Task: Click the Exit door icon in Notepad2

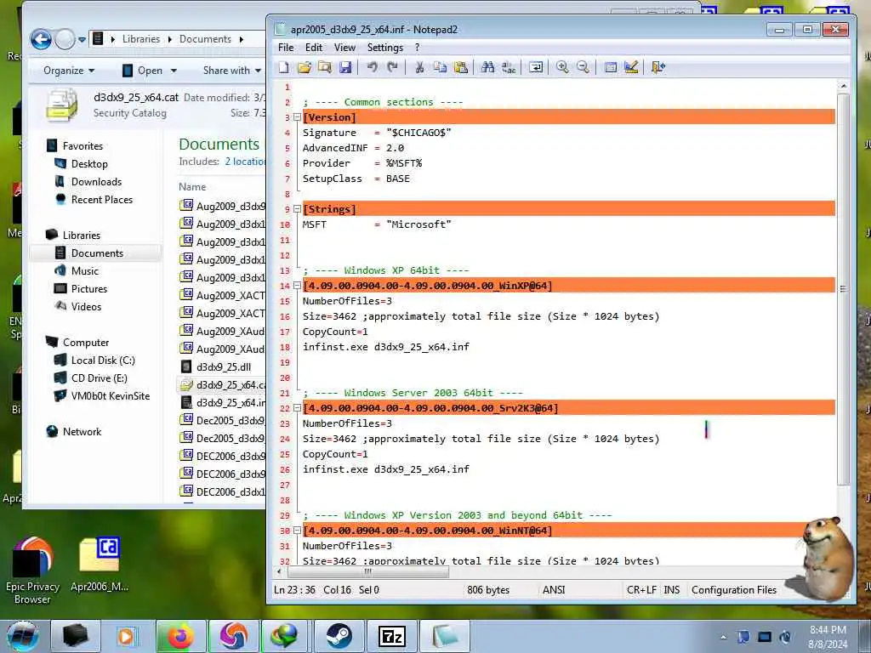Action: pyautogui.click(x=658, y=68)
